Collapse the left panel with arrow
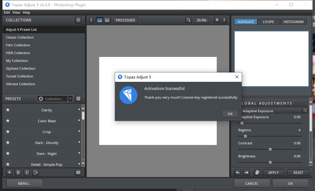This screenshot has height=191, width=315. (91, 20)
